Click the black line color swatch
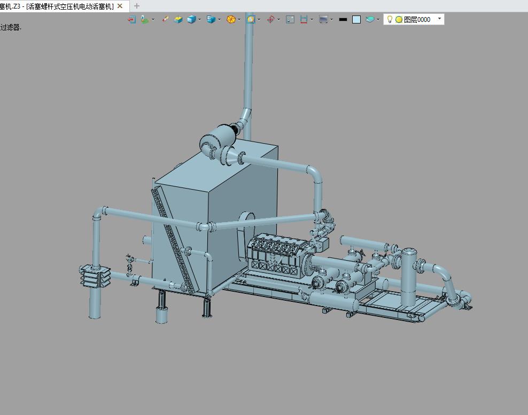The image size is (528, 415). tap(343, 20)
